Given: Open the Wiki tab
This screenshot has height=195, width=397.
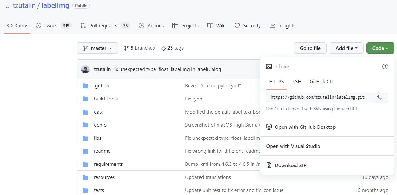Looking at the screenshot, I should (x=217, y=26).
